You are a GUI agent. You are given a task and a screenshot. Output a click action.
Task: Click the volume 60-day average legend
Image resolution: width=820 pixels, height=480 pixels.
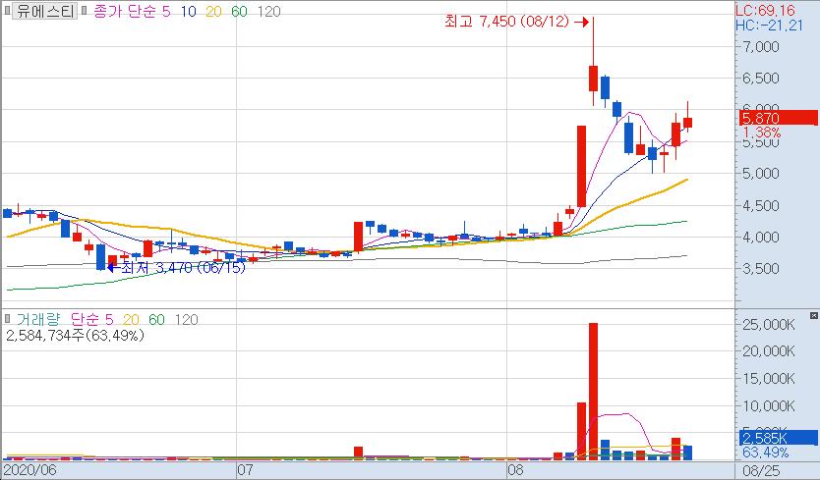157,319
